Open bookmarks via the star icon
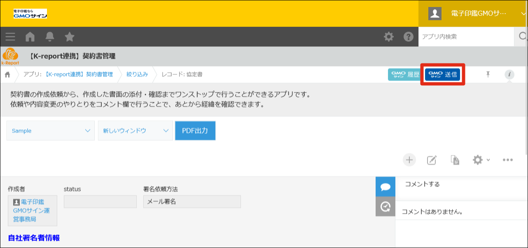The image size is (528, 248). 70,37
